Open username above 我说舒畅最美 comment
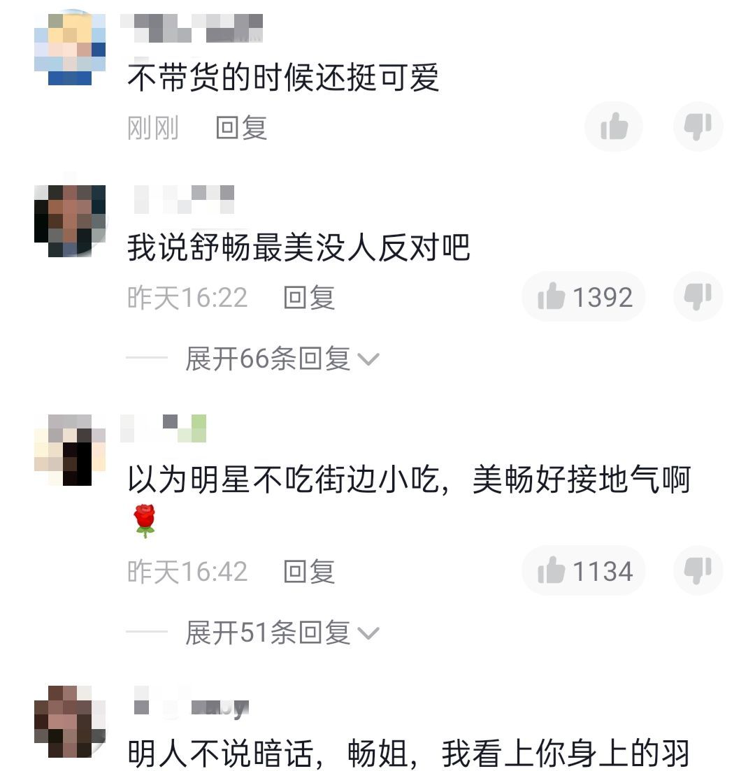Viewport: 755px width, 771px height. [184, 199]
